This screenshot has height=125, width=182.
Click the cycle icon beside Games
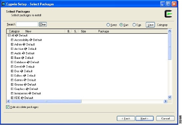(25, 80)
